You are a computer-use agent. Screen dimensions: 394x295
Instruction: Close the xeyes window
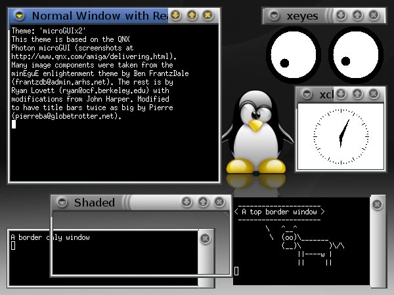pyautogui.click(x=374, y=15)
